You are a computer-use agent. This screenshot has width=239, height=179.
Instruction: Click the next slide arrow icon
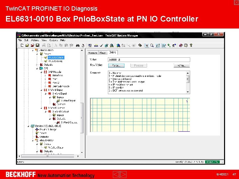[x=123, y=174]
